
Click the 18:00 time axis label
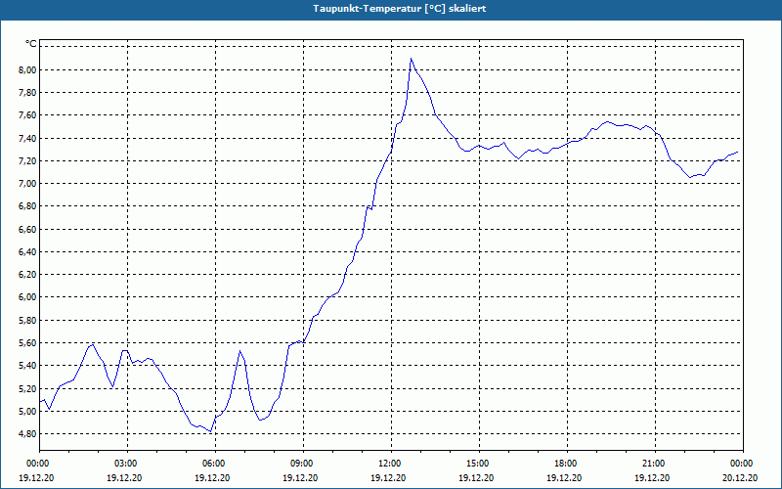567,464
